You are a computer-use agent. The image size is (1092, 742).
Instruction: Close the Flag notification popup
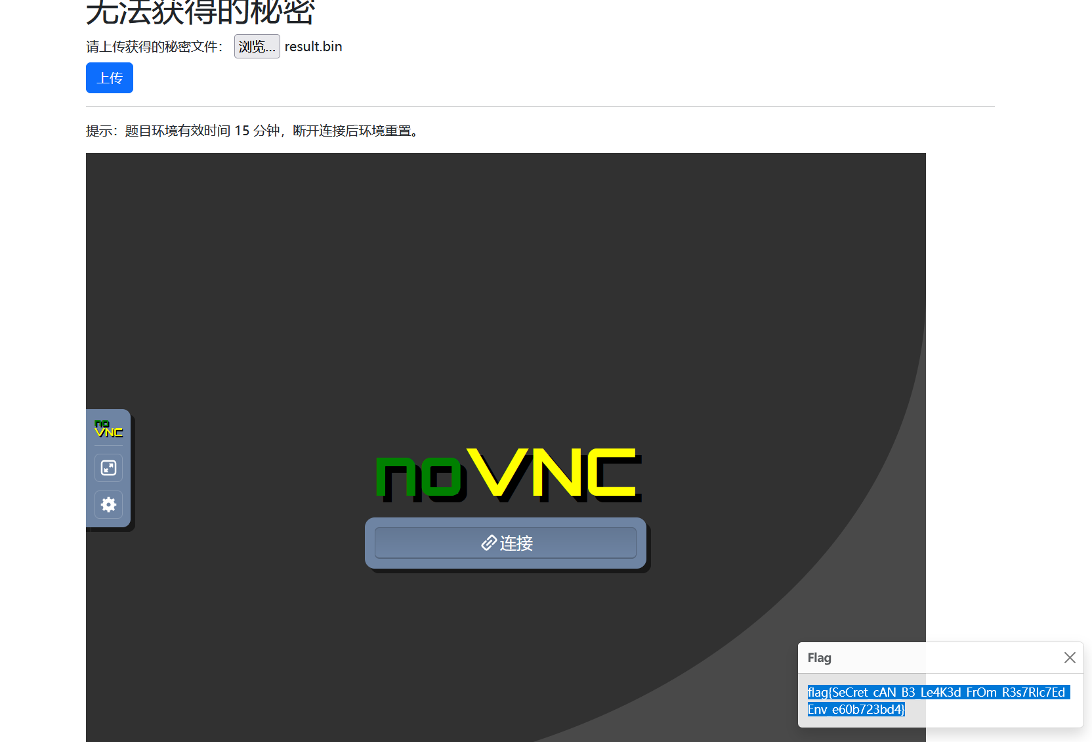tap(1070, 657)
